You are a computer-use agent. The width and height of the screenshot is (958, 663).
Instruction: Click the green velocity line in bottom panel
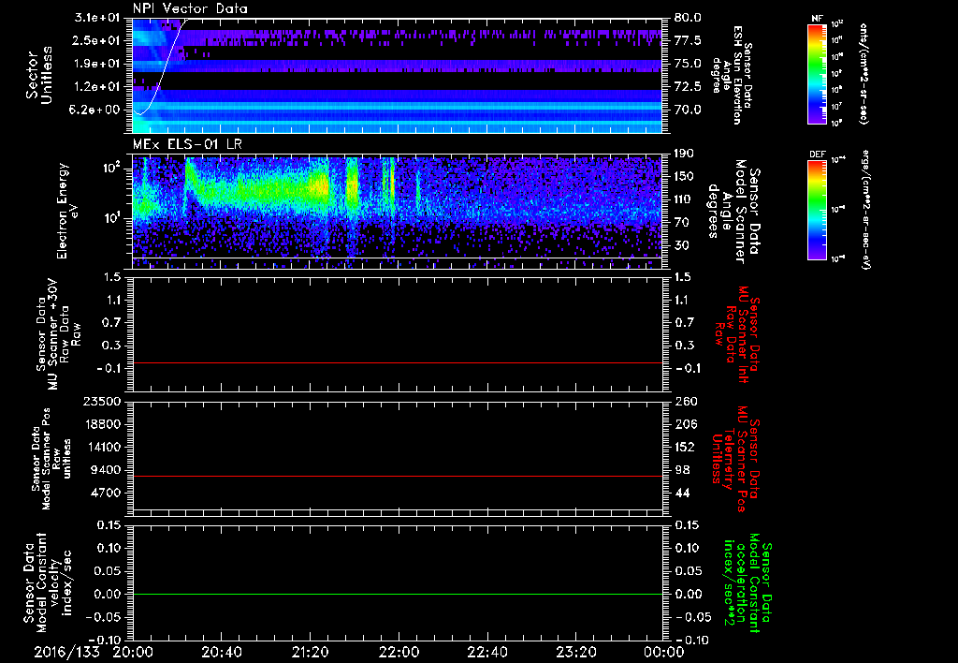click(x=397, y=594)
